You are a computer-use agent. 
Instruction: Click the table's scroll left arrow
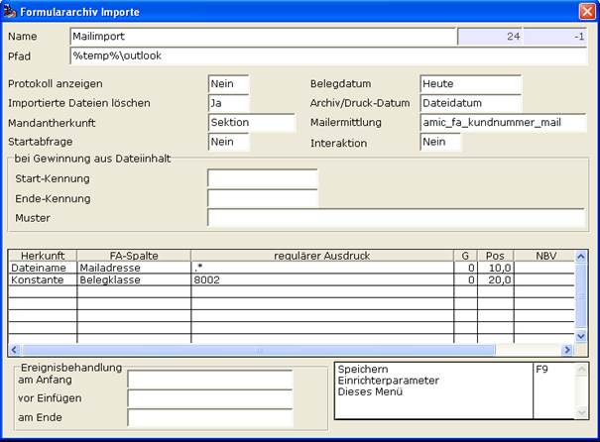click(15, 350)
